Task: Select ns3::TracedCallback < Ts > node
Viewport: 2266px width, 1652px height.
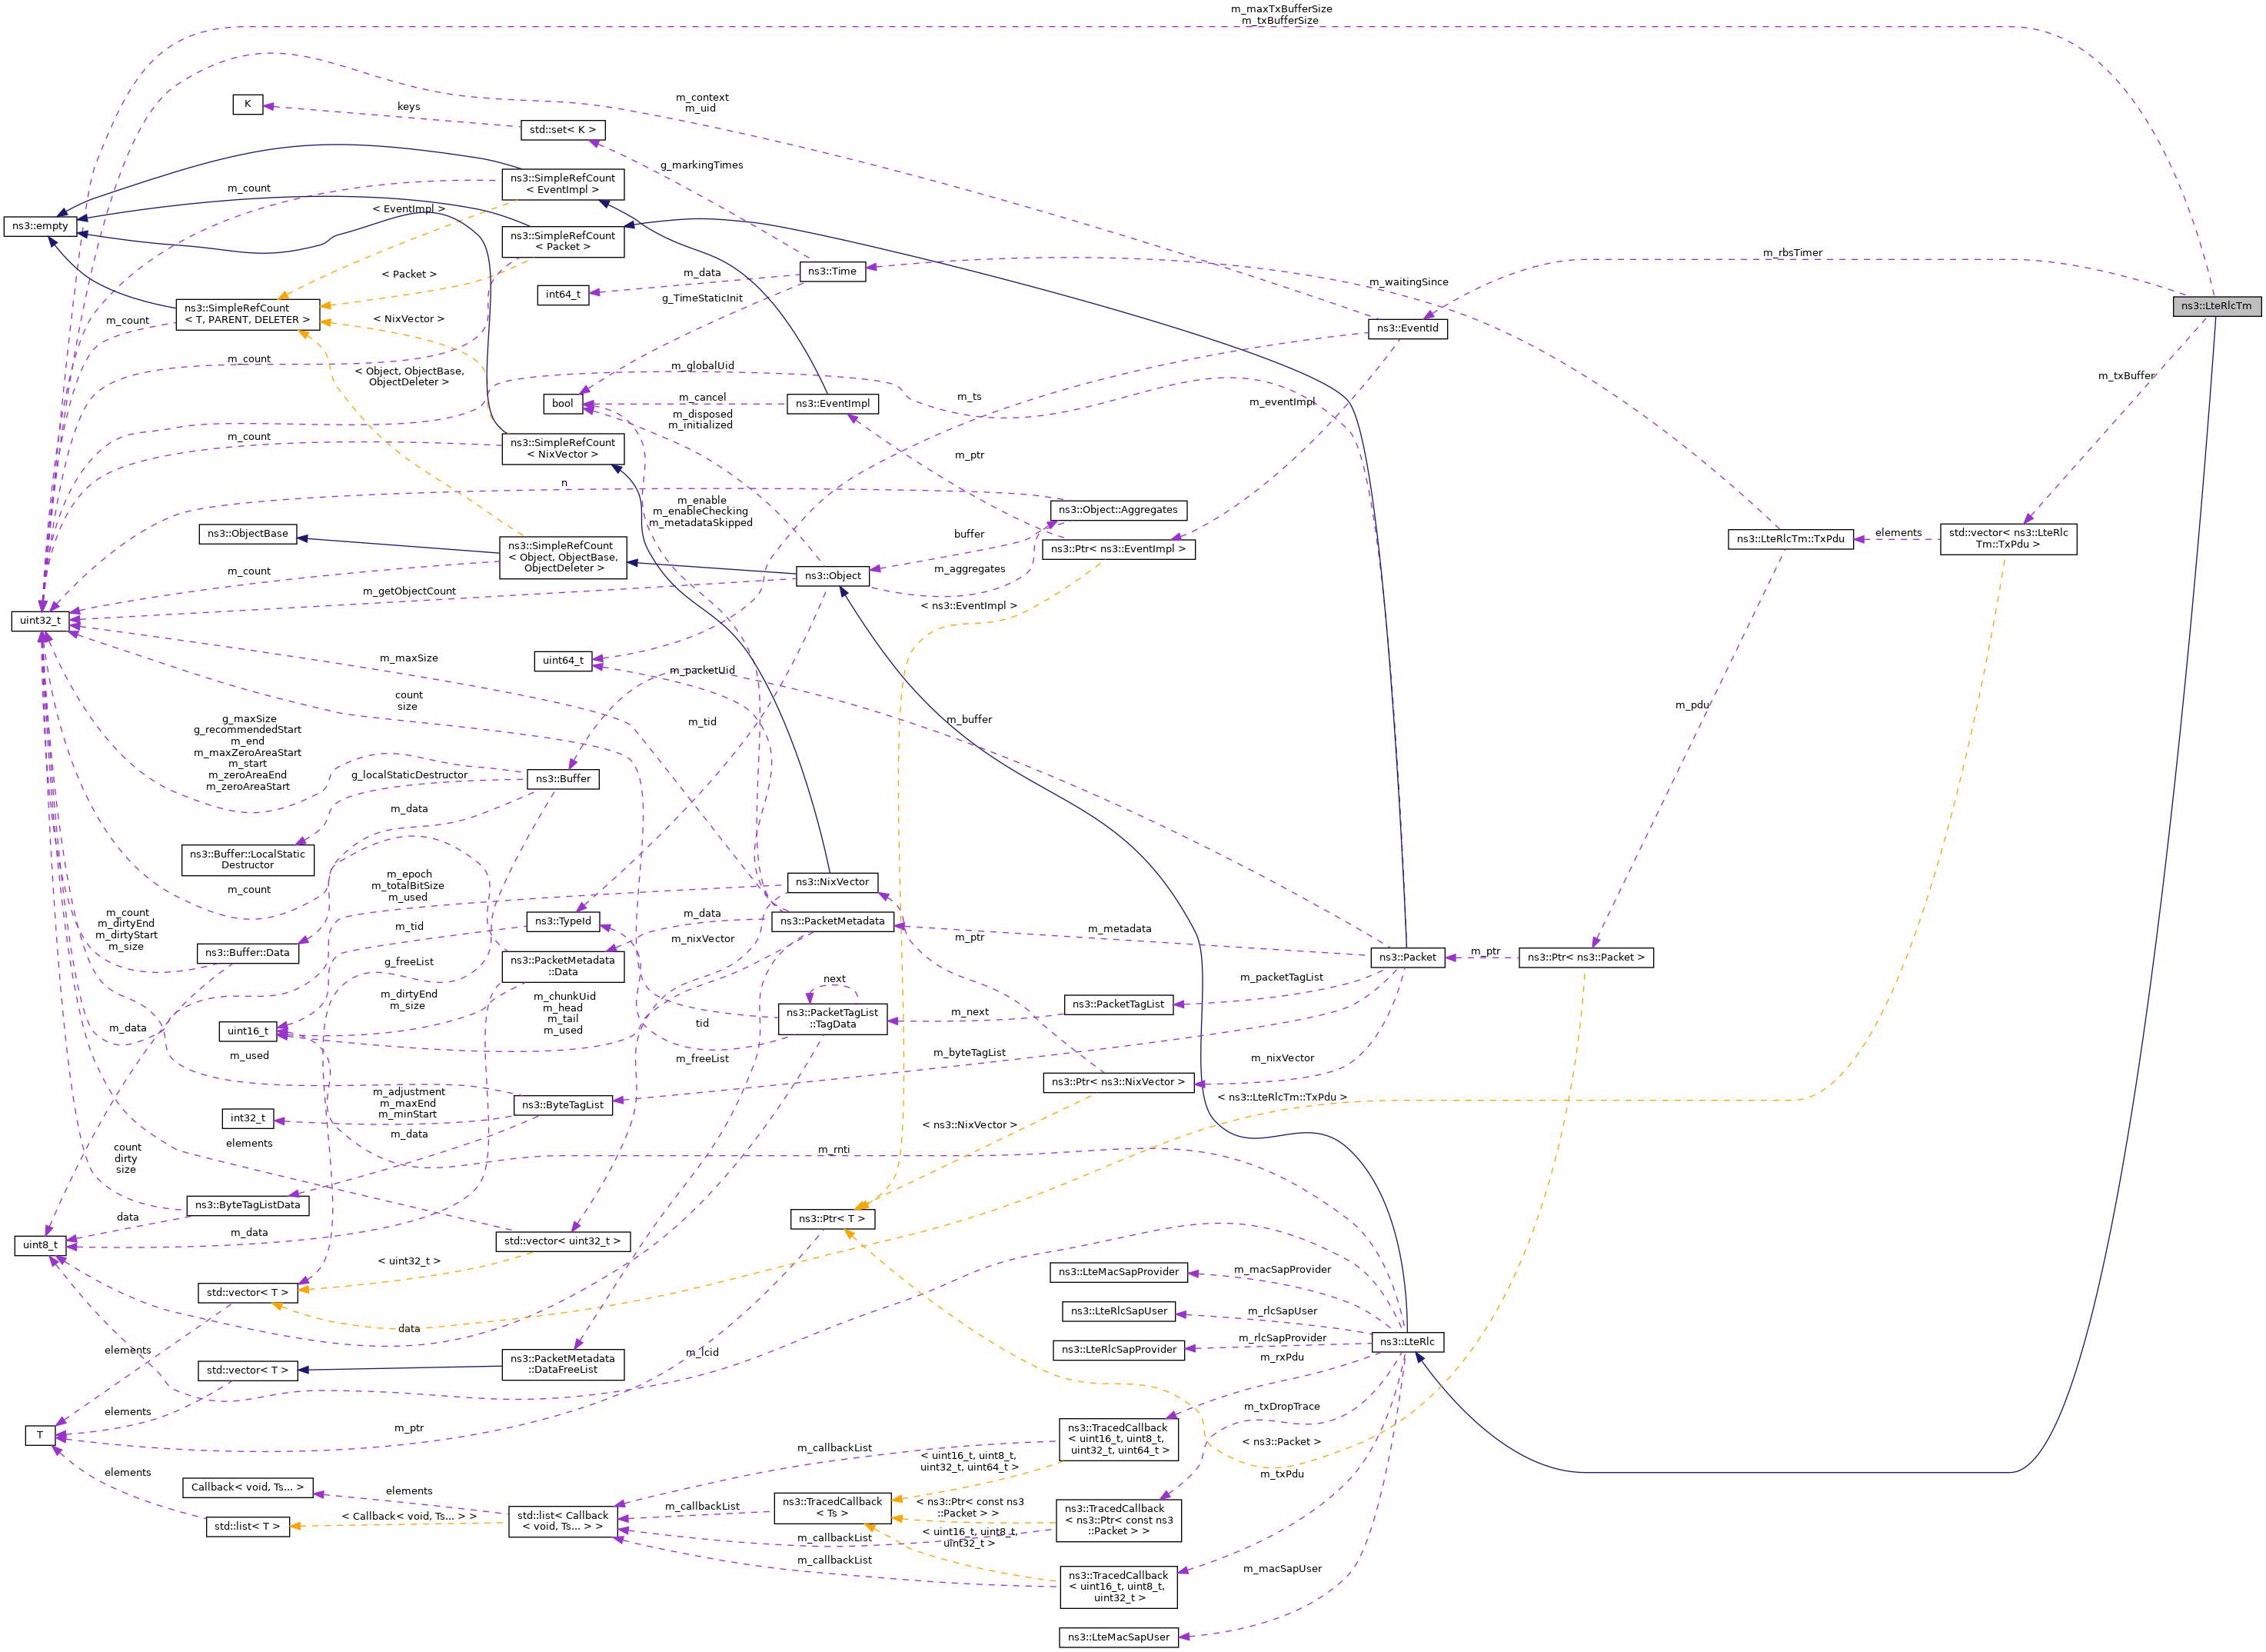Action: tap(832, 1507)
